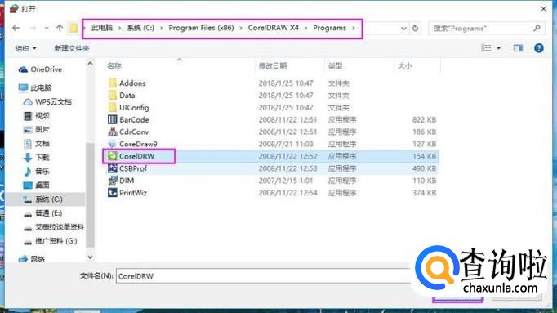Expand the 组织 organize menu
The image size is (557, 313).
(25, 48)
